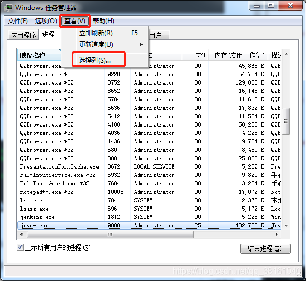Switch to the 应用程序 tab
This screenshot has width=306, height=281.
tap(23, 35)
